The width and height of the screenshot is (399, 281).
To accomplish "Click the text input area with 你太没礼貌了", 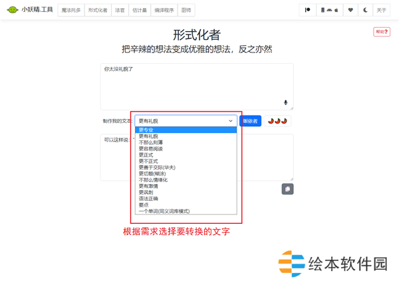I will pyautogui.click(x=193, y=83).
